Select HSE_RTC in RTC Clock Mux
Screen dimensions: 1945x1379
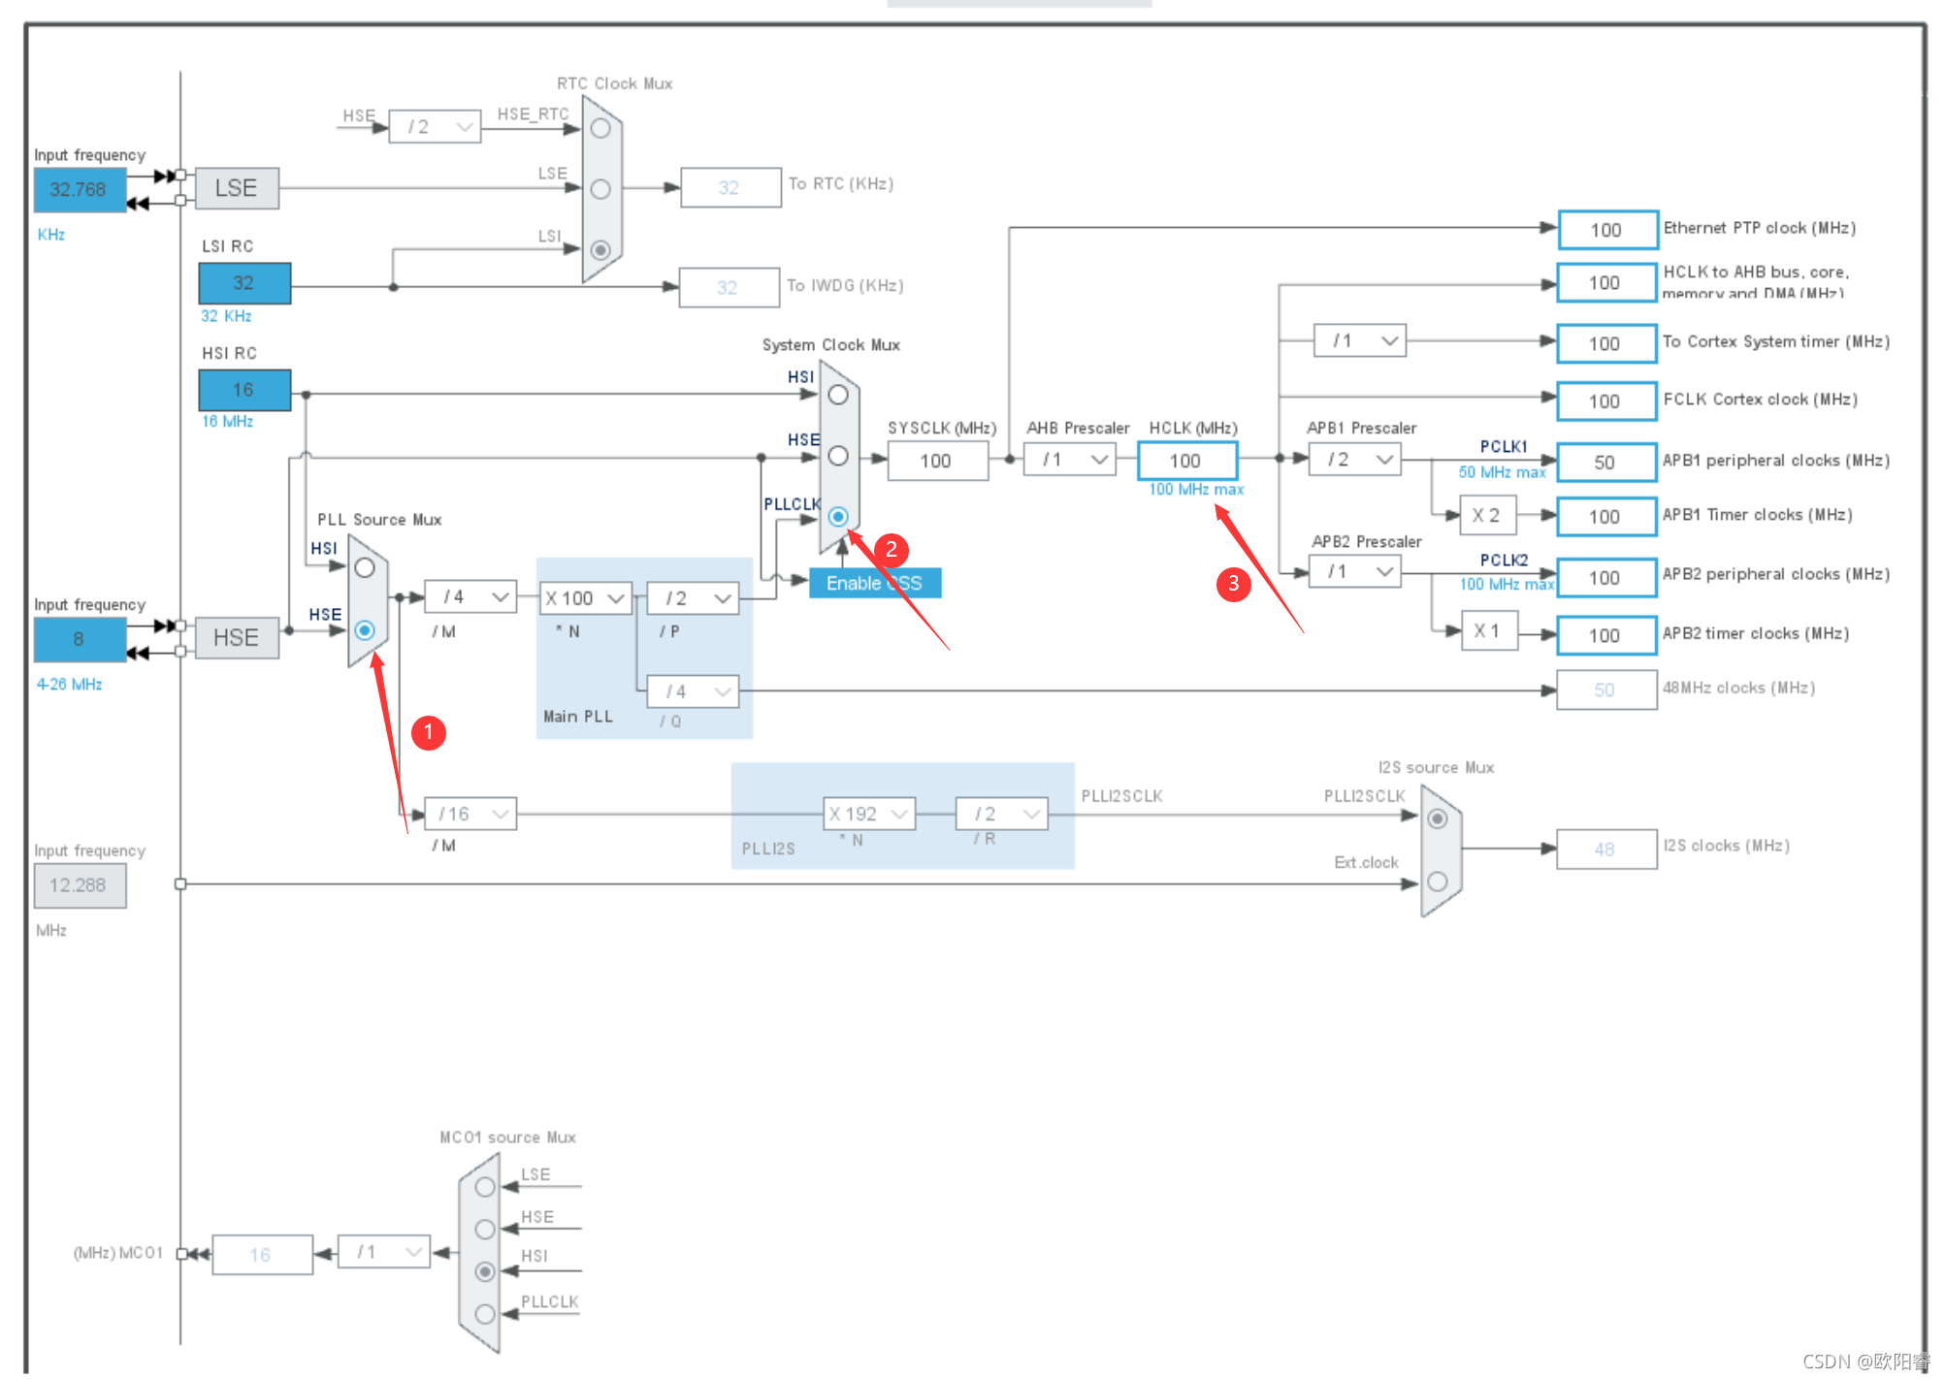tap(600, 128)
